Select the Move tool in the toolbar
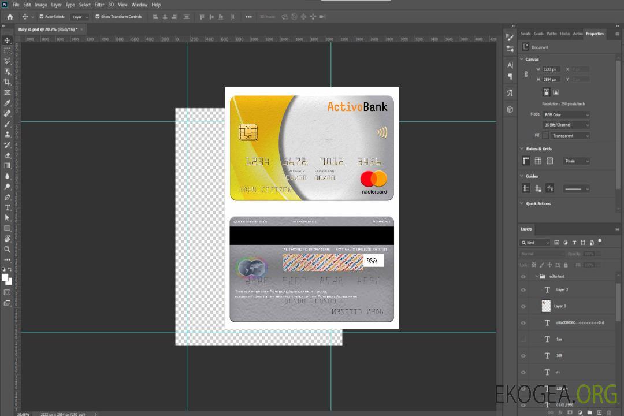The height and width of the screenshot is (416, 624). 7,40
